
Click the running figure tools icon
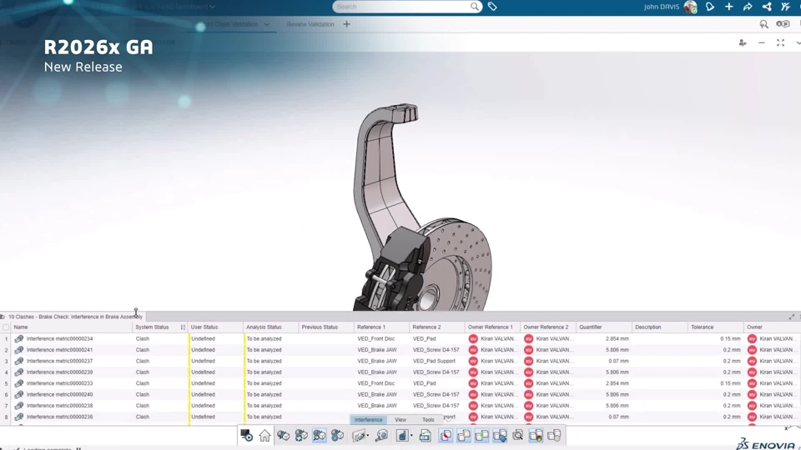coord(786,7)
